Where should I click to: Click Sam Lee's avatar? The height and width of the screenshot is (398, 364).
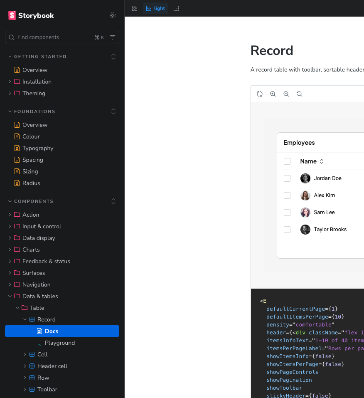(305, 213)
